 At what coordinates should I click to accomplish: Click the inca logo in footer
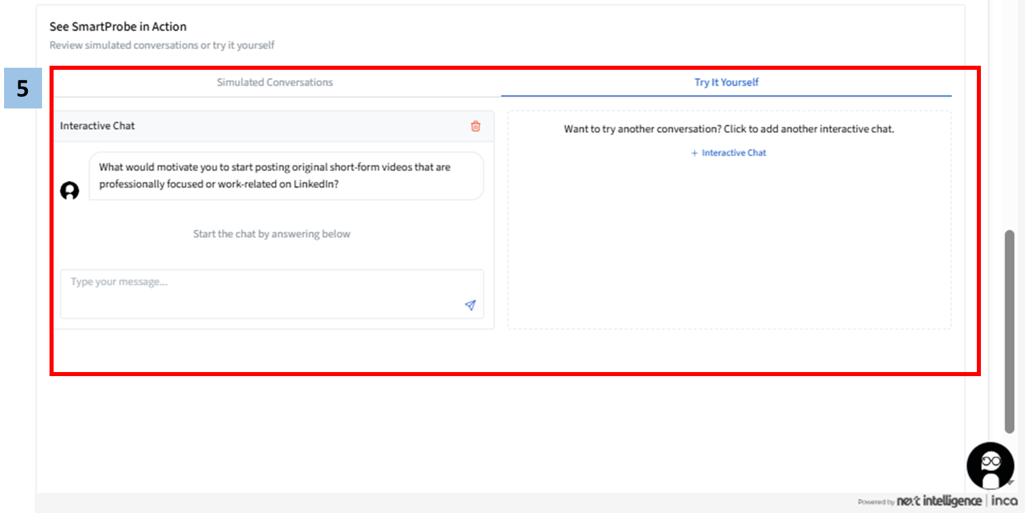[1005, 501]
